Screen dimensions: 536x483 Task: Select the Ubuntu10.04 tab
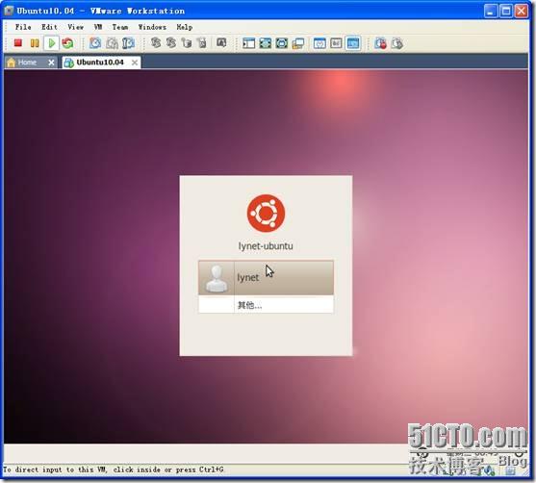[x=100, y=63]
